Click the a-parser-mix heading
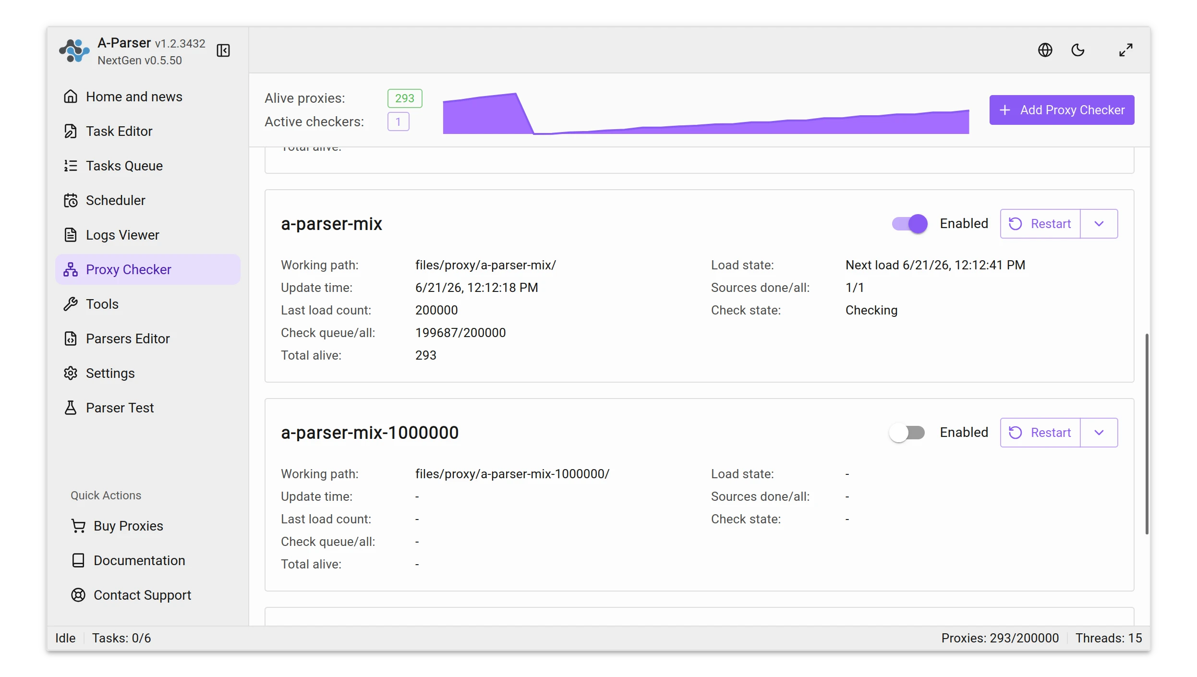Image resolution: width=1197 pixels, height=677 pixels. tap(331, 224)
